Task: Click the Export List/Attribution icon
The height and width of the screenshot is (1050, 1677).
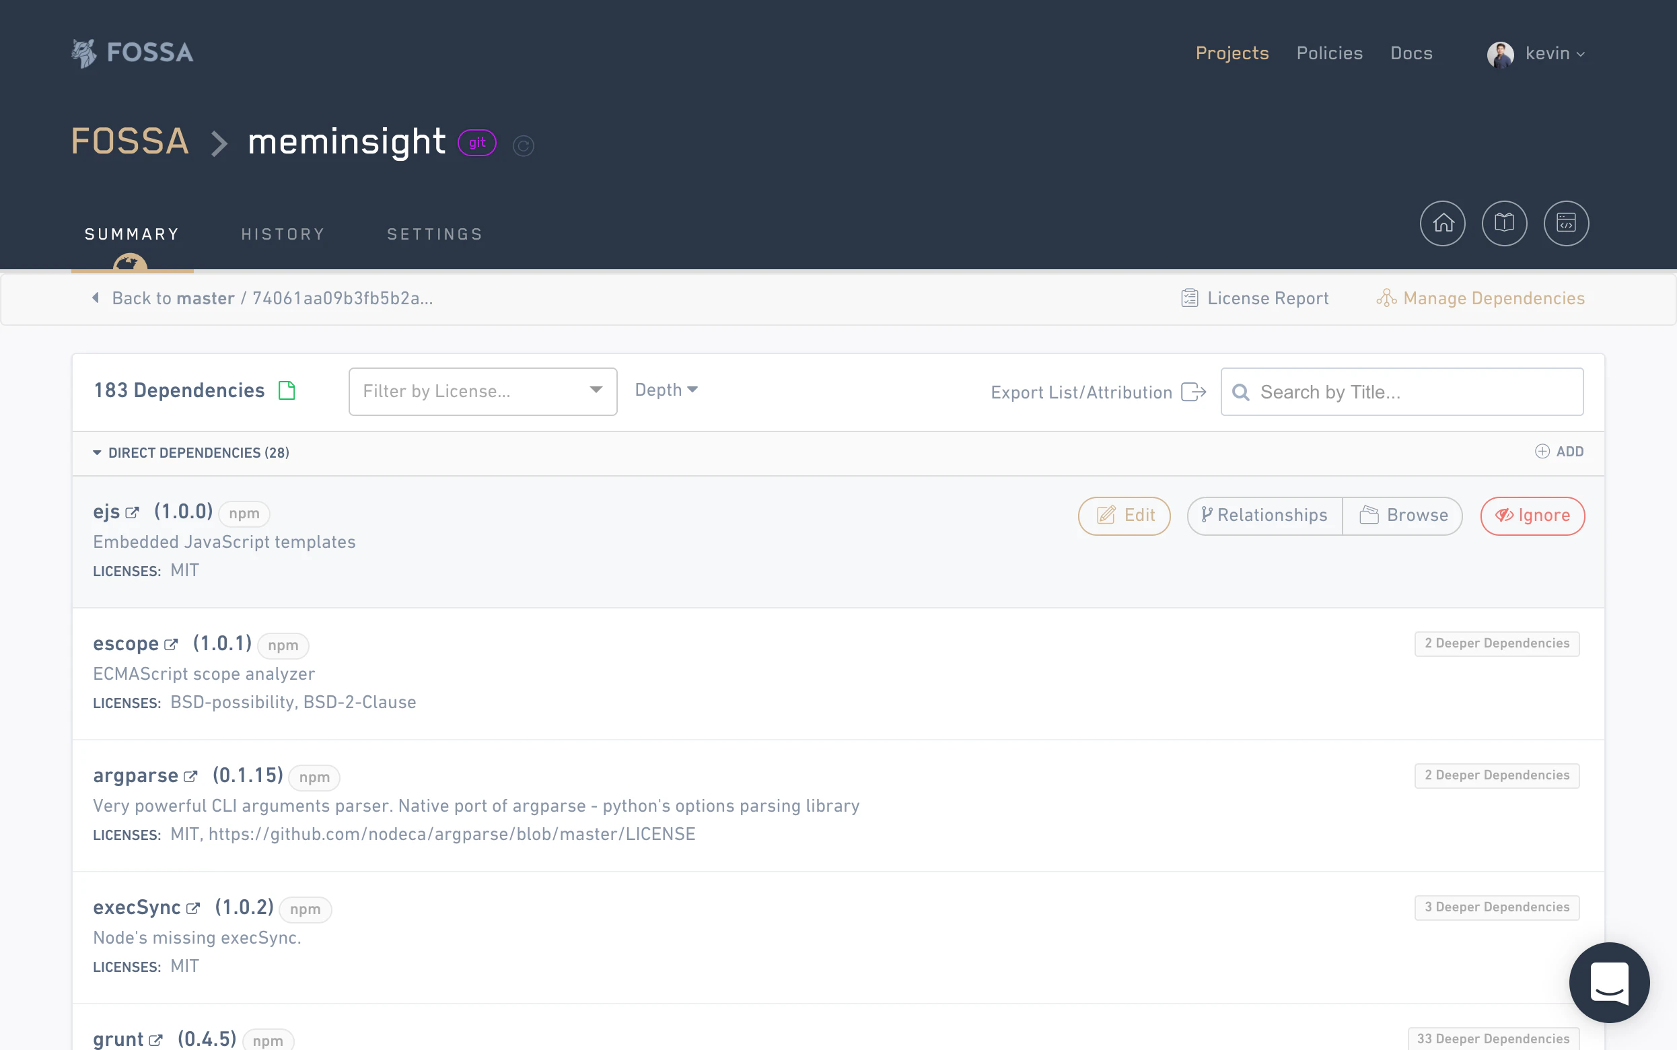Action: [1193, 392]
